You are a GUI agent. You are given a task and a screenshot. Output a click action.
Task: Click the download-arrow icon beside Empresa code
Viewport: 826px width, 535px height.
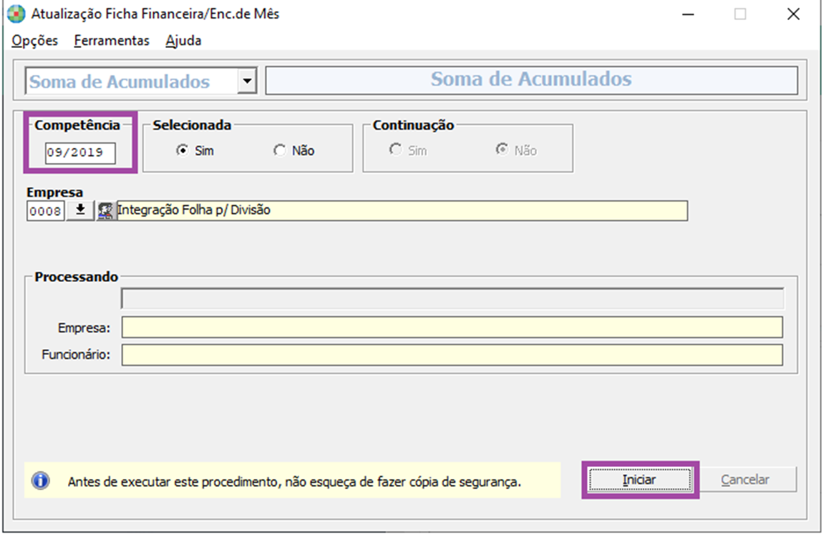[80, 210]
